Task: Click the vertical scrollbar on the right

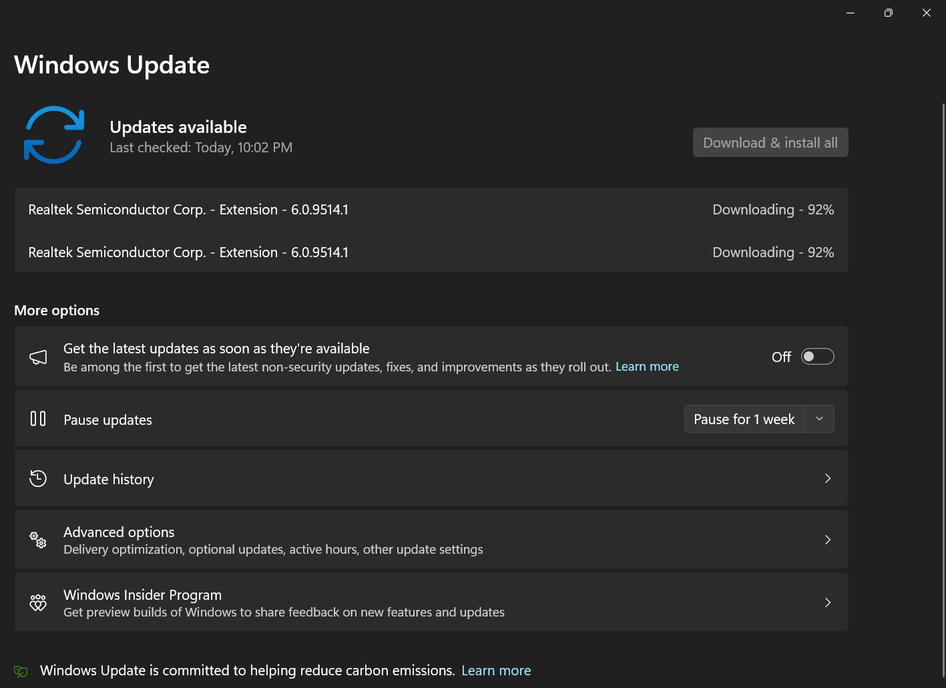Action: click(943, 387)
